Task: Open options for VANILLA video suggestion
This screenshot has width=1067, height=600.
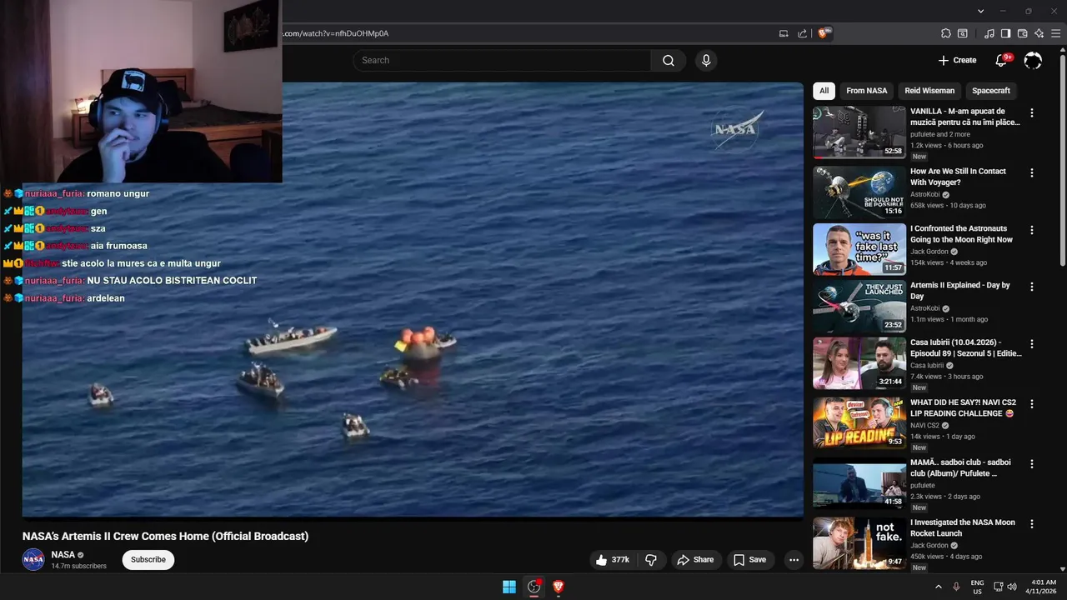Action: click(1032, 112)
